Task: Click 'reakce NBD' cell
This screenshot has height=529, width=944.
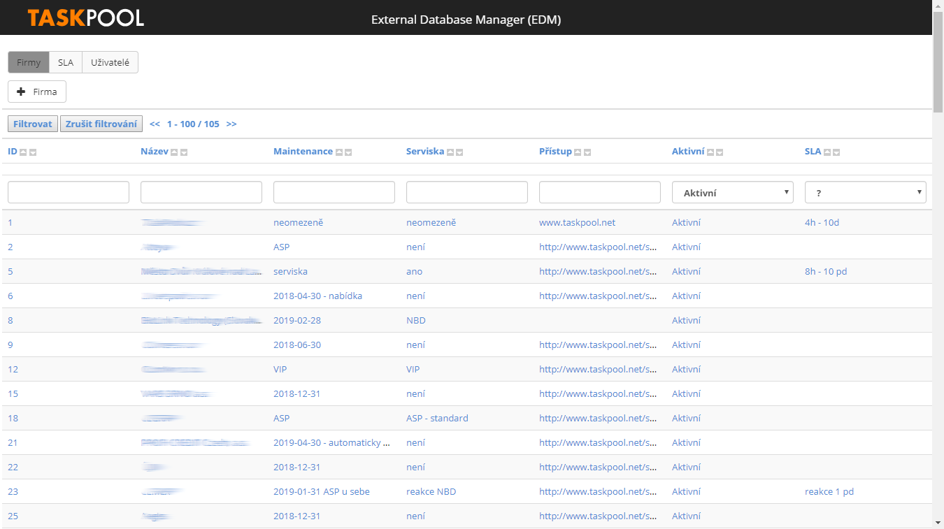Action: click(431, 491)
